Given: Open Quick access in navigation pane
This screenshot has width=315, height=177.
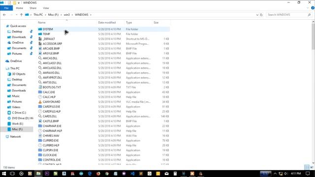Looking at the screenshot, I should coord(18,26).
